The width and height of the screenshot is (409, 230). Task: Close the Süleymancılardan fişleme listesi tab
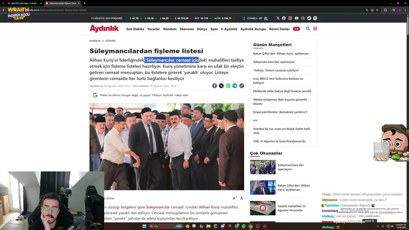79,3
